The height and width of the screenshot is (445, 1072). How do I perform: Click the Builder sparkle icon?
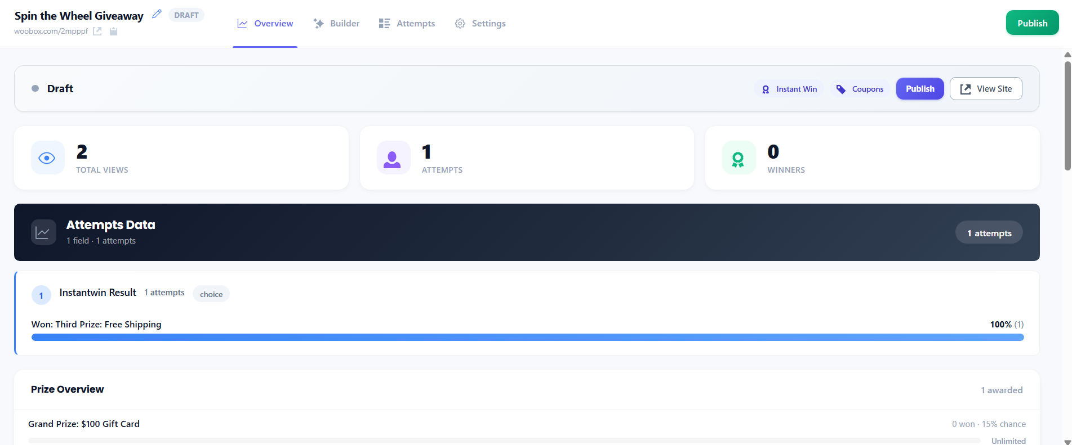(318, 24)
